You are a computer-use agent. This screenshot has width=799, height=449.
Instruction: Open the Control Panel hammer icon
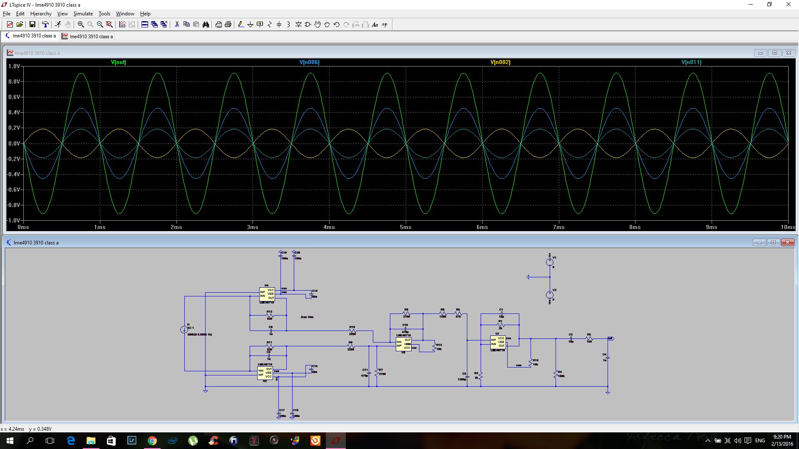click(x=45, y=25)
